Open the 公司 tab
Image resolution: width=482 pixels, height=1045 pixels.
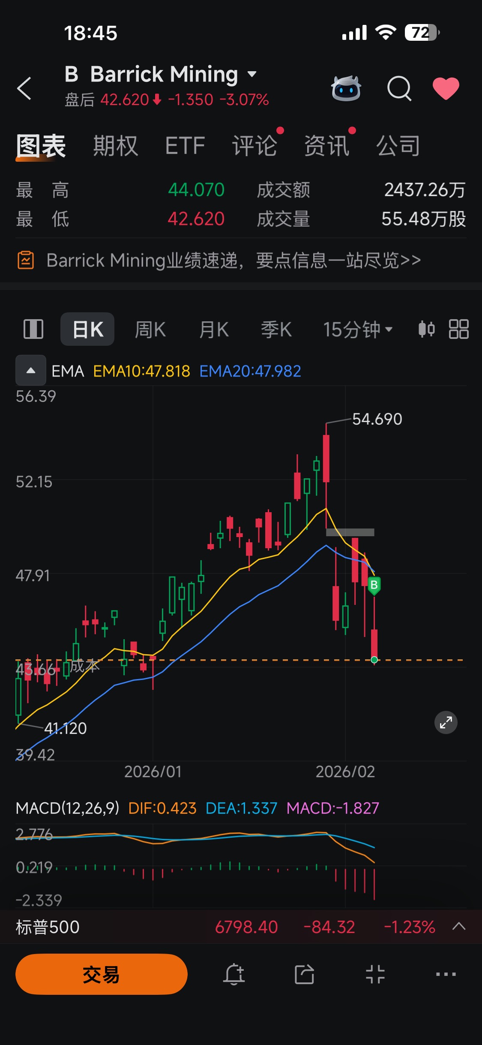pyautogui.click(x=398, y=146)
